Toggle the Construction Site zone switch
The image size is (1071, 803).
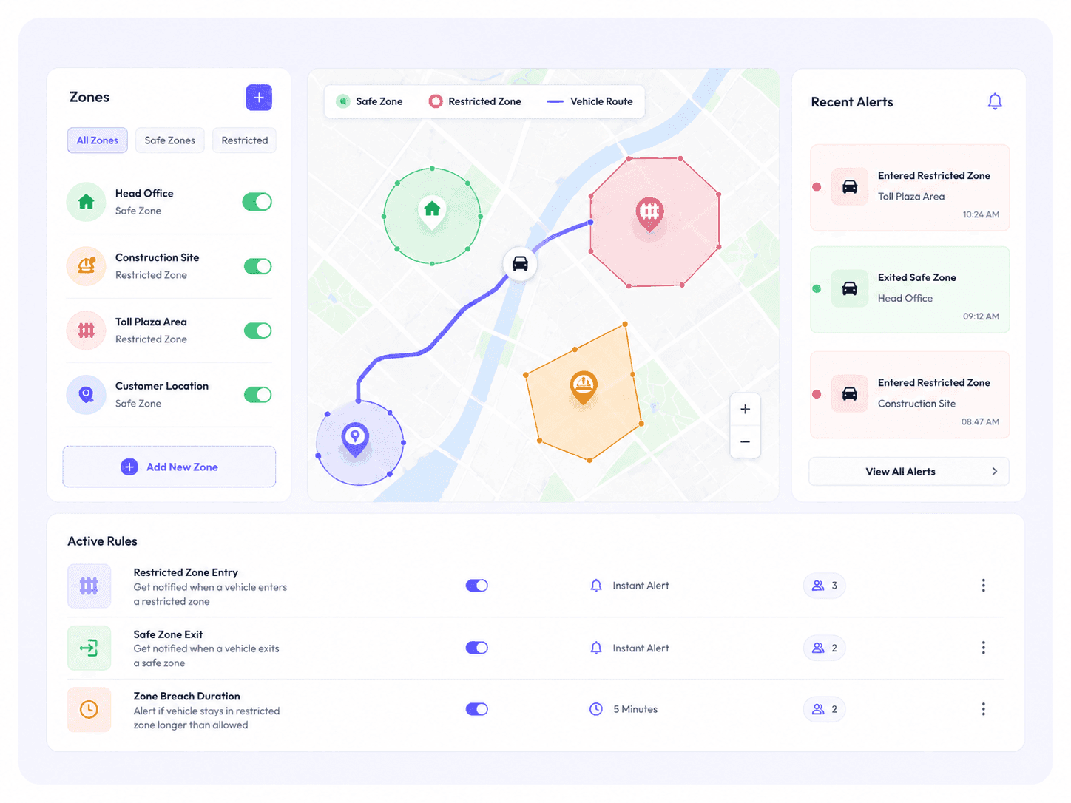click(257, 266)
